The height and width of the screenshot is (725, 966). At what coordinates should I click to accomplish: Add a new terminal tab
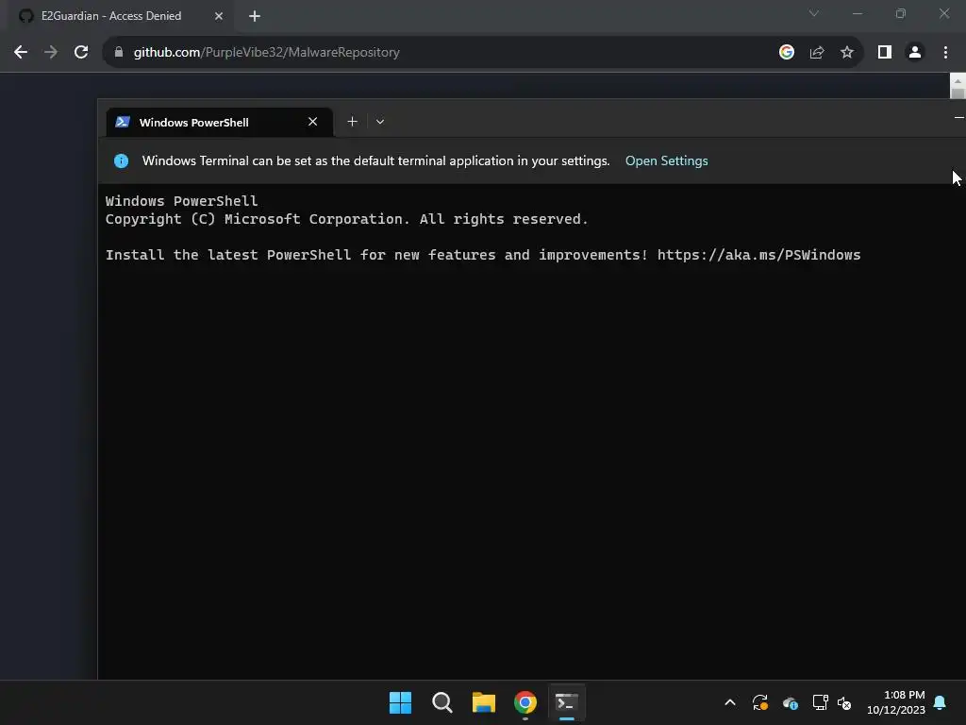(353, 122)
